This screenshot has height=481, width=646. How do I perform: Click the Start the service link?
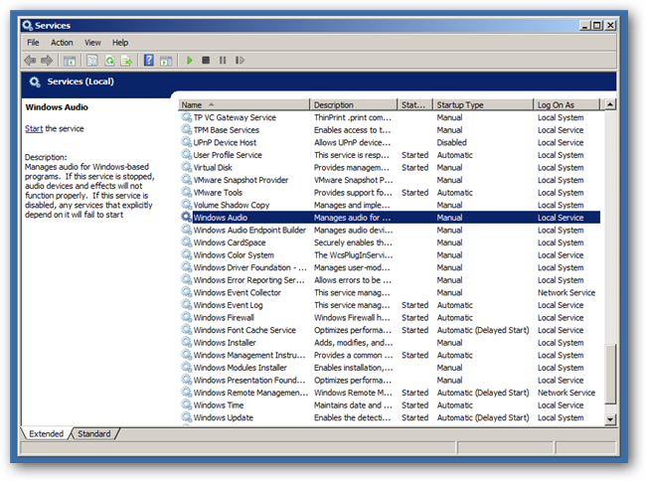click(x=34, y=128)
